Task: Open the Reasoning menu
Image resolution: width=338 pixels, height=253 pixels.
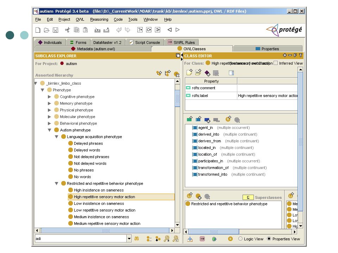Action: pyautogui.click(x=99, y=19)
